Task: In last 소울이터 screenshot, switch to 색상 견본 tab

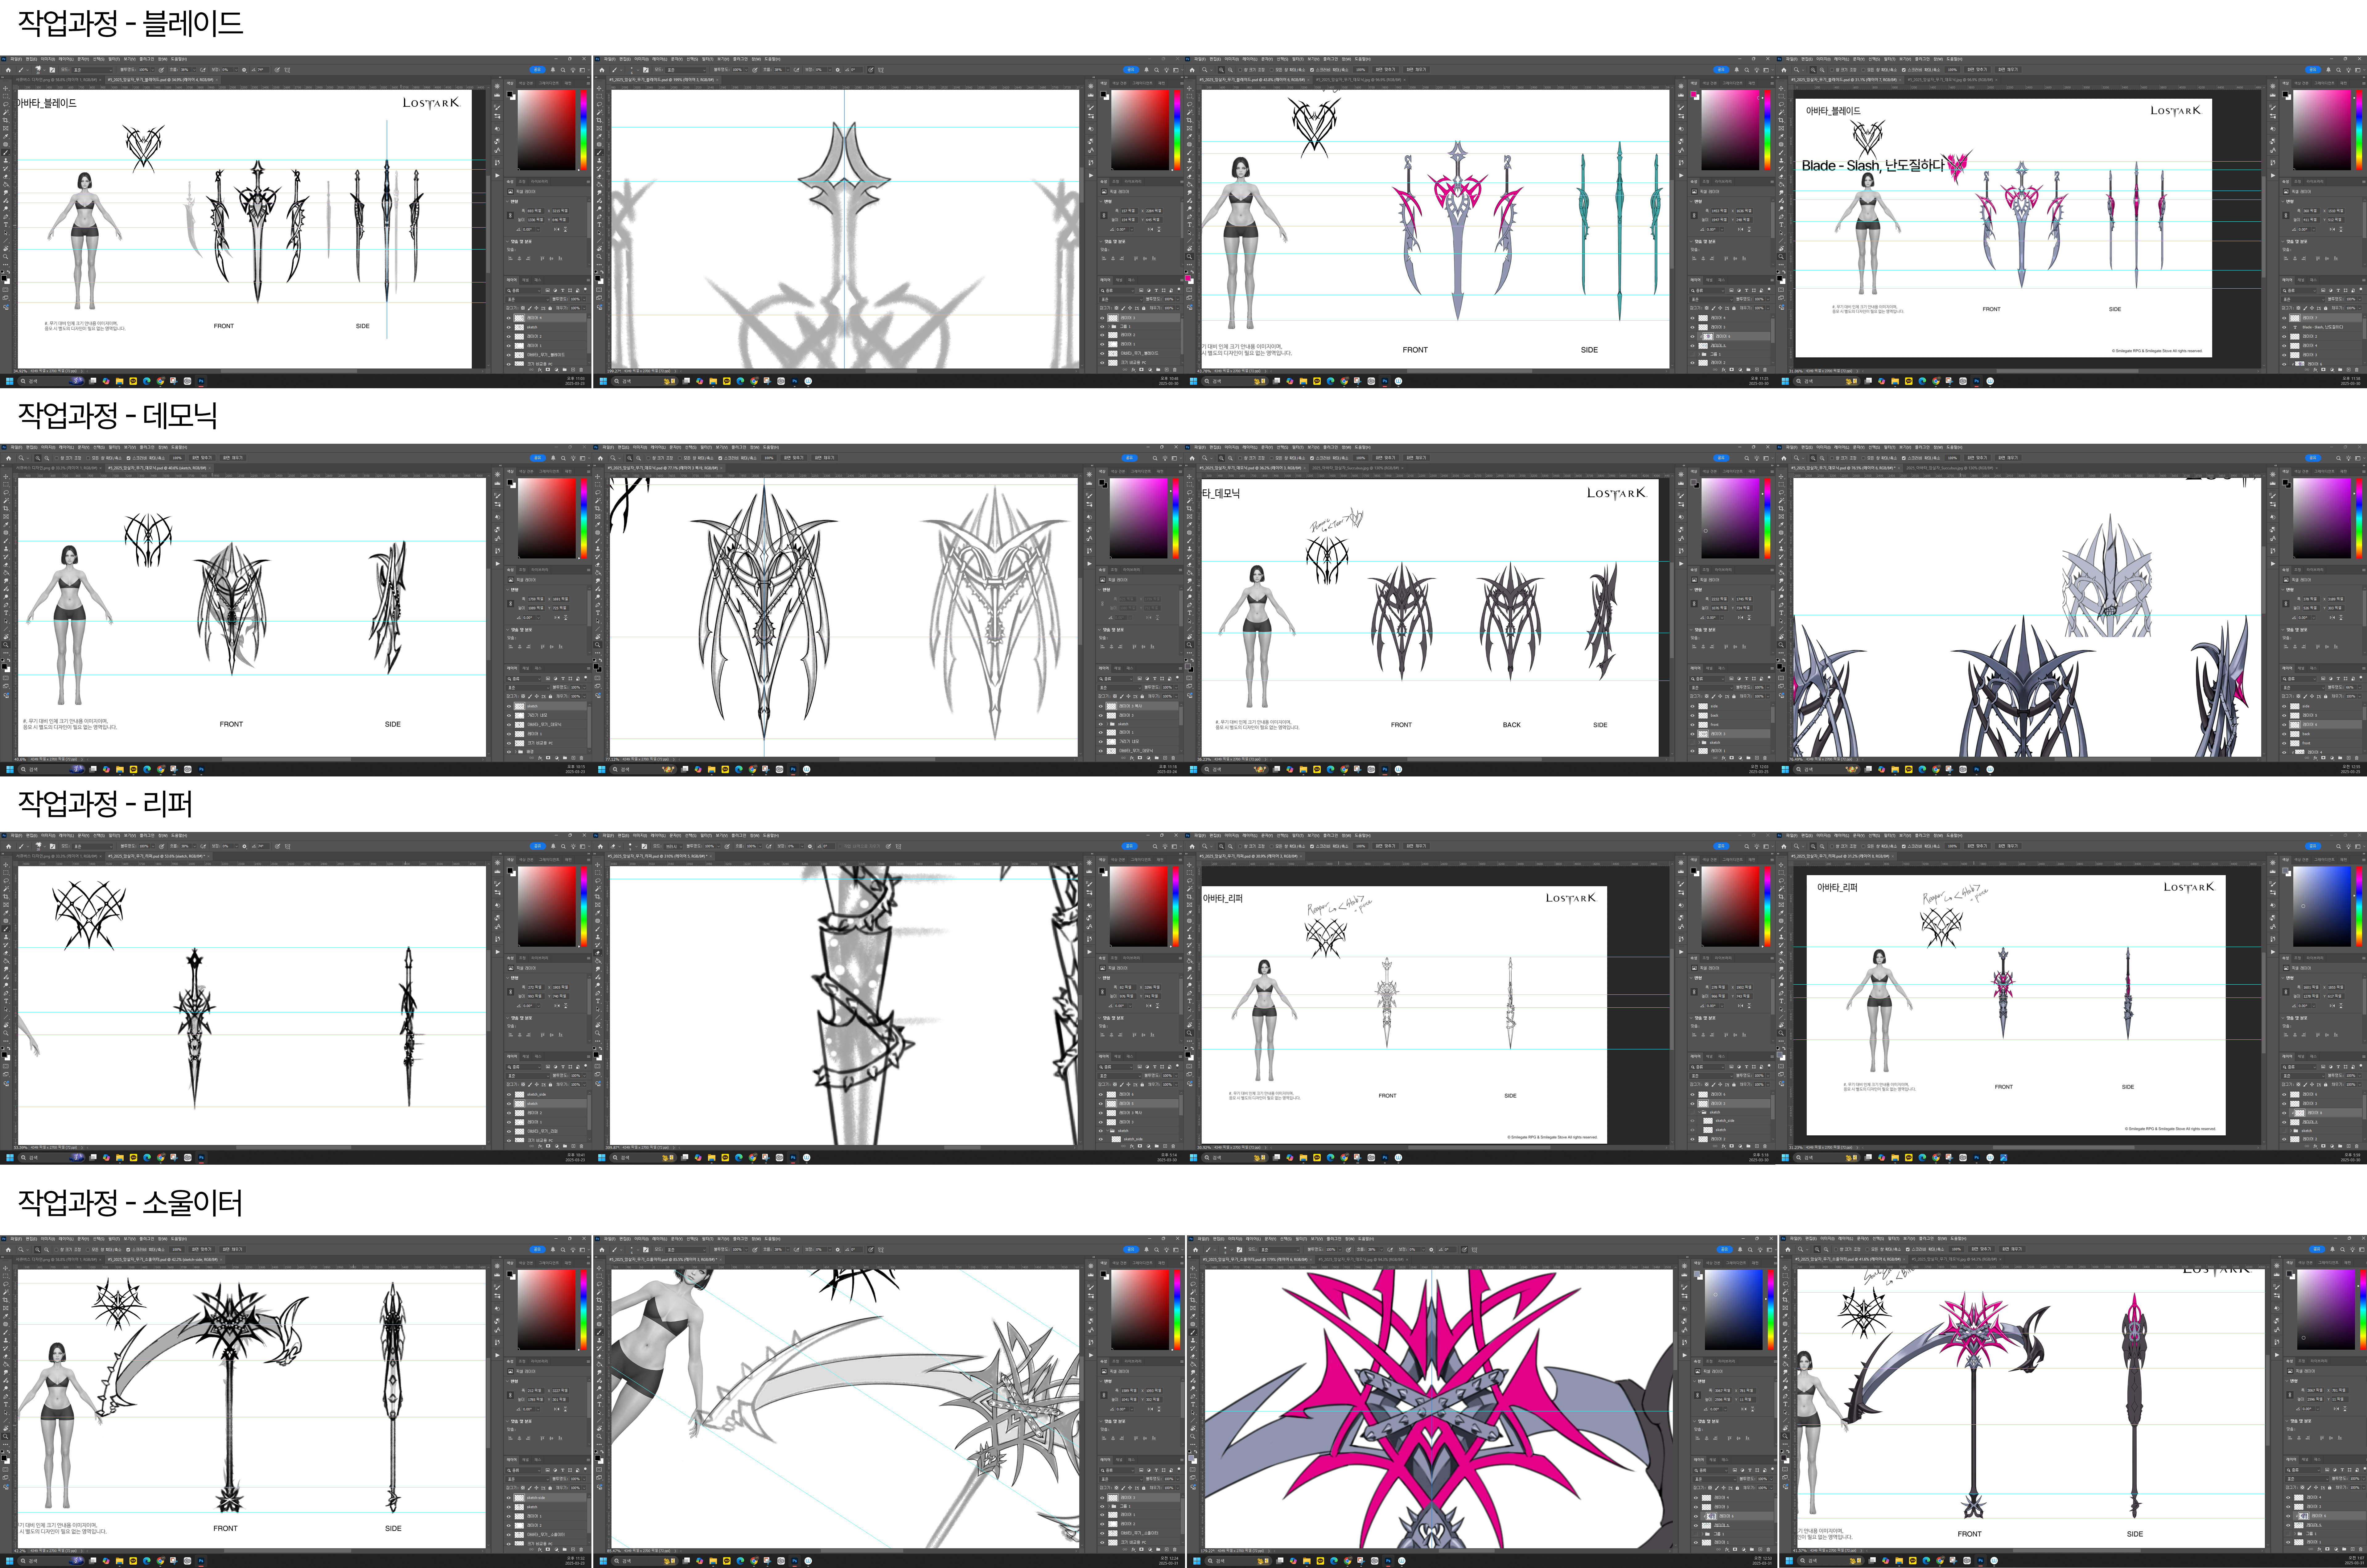Action: [x=2305, y=1263]
